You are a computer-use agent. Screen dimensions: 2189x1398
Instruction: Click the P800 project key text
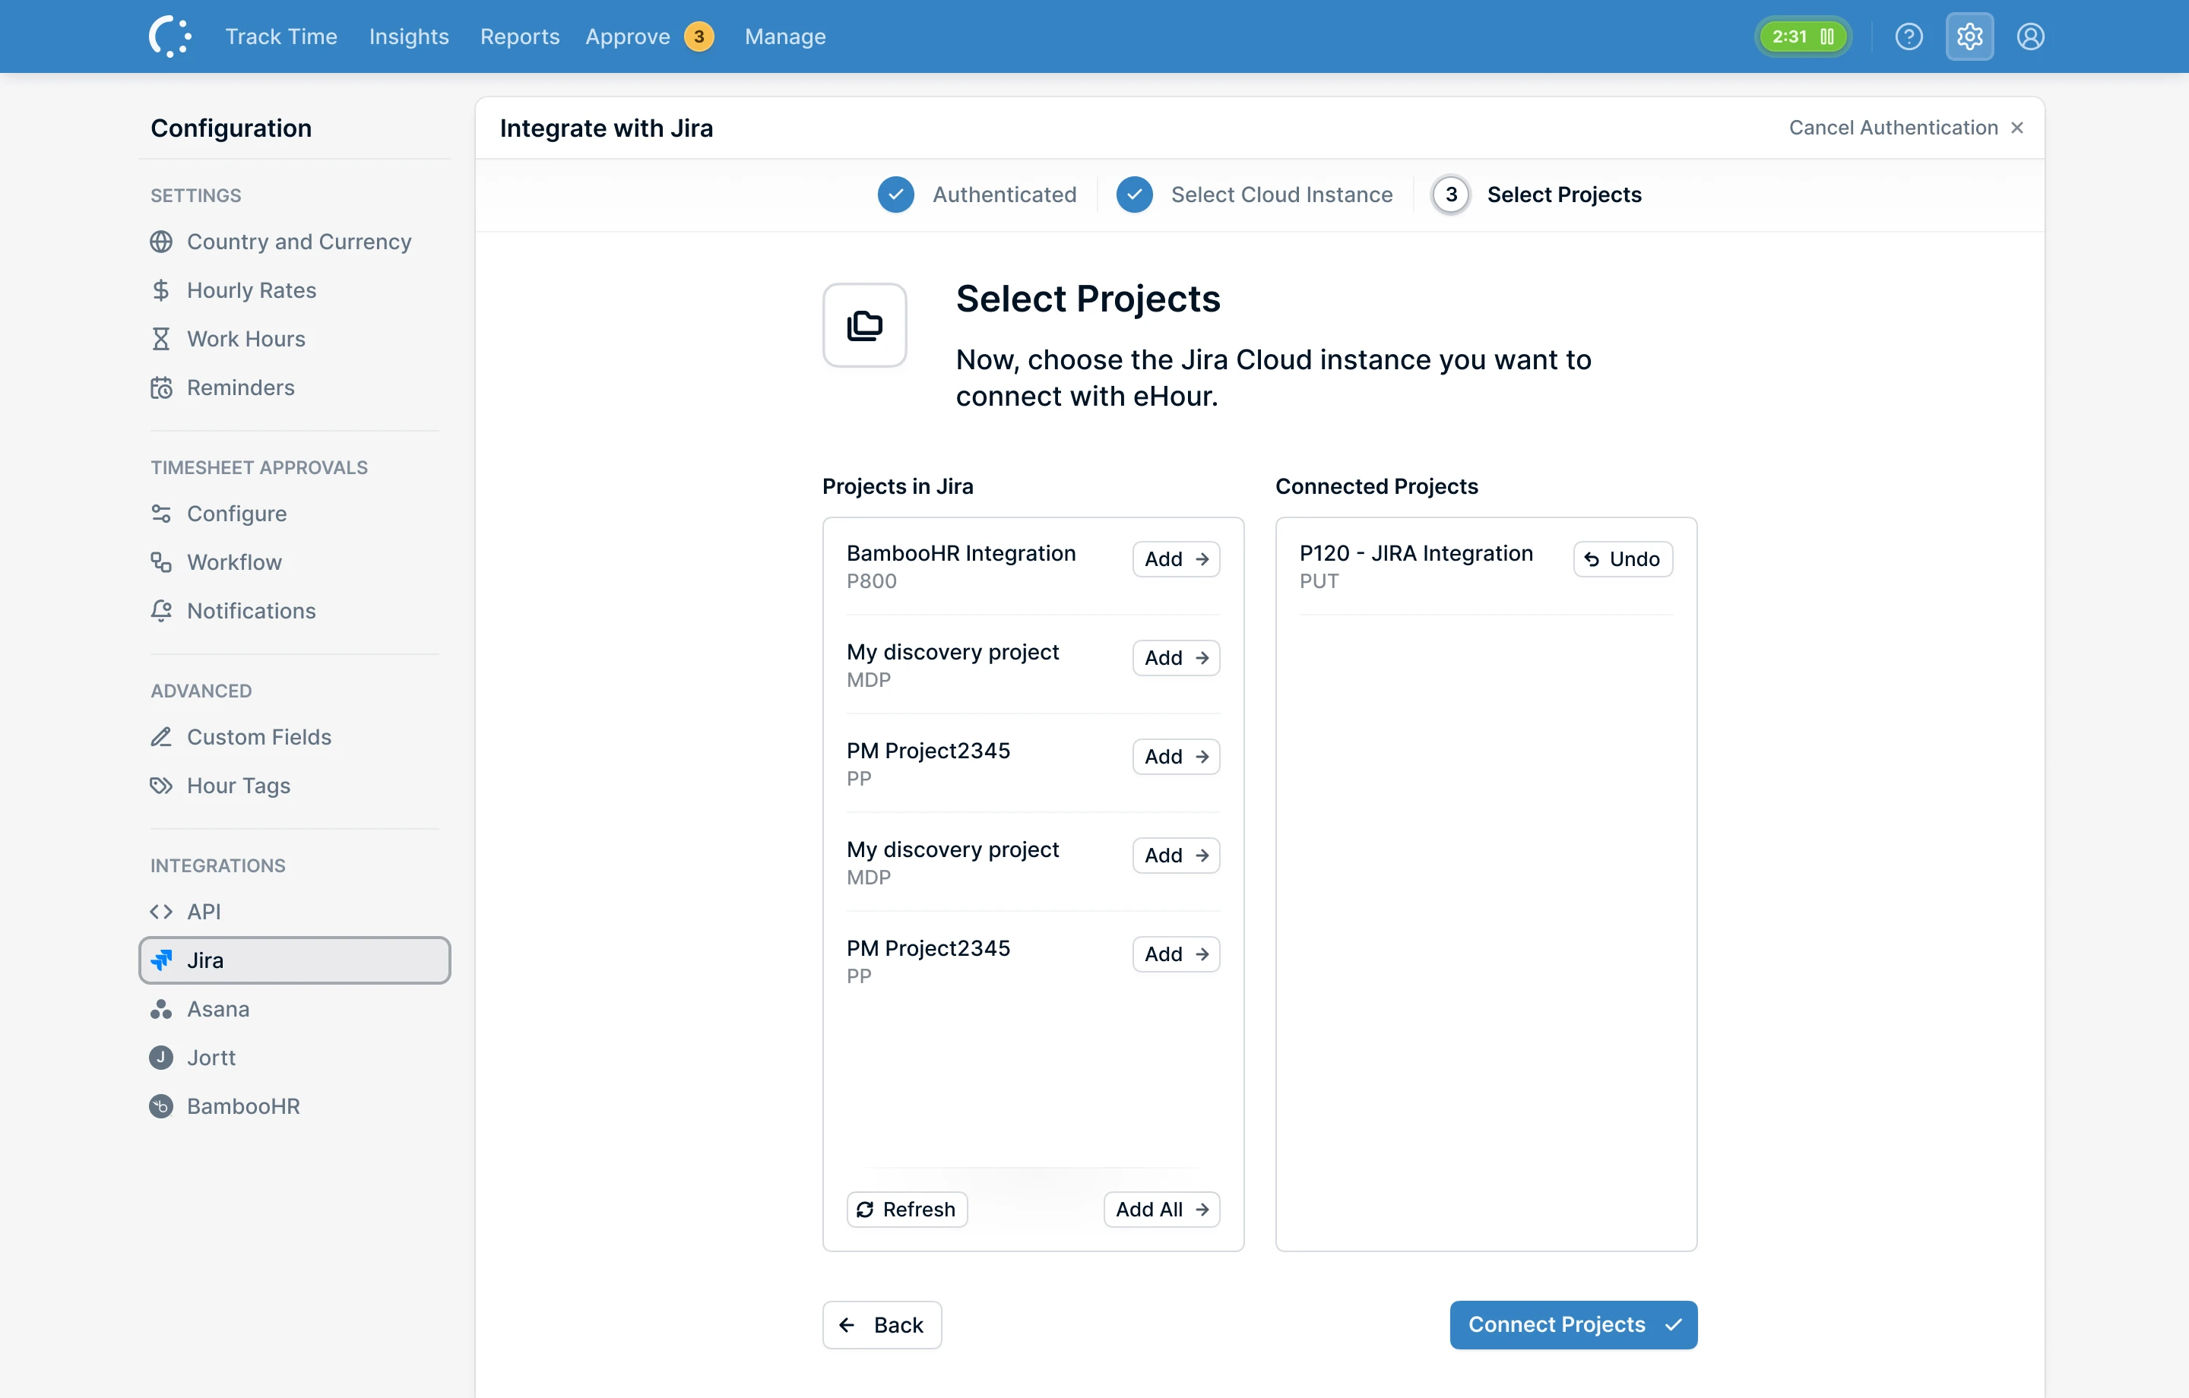pos(872,580)
